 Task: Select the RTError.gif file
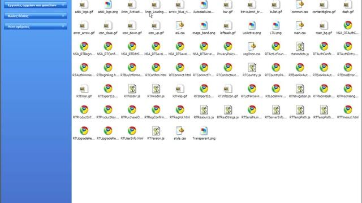pos(84,89)
